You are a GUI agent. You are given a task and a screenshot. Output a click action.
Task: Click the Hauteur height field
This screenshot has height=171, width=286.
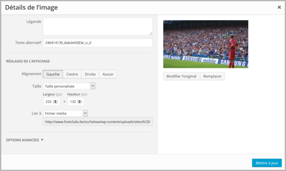(76, 101)
